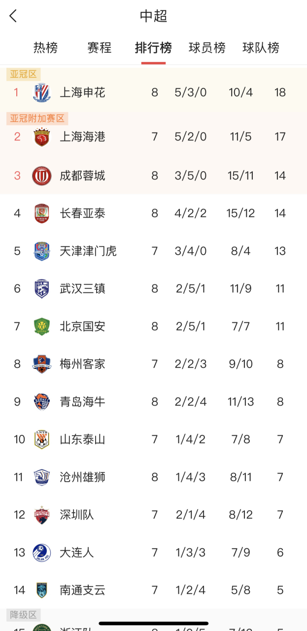Select the 成都蓉城 club logo

pos(41,175)
